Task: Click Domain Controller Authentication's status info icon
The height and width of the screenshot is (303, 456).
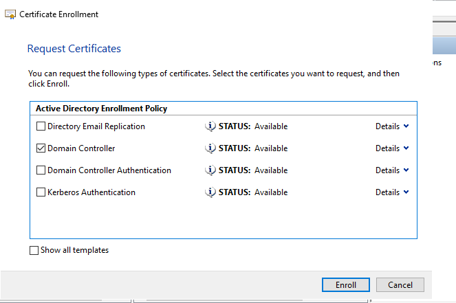Action: [x=210, y=170]
